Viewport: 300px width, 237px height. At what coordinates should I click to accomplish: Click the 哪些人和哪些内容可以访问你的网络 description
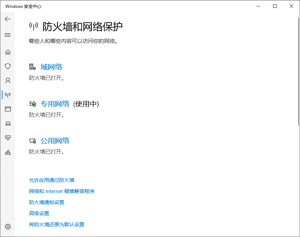point(73,41)
